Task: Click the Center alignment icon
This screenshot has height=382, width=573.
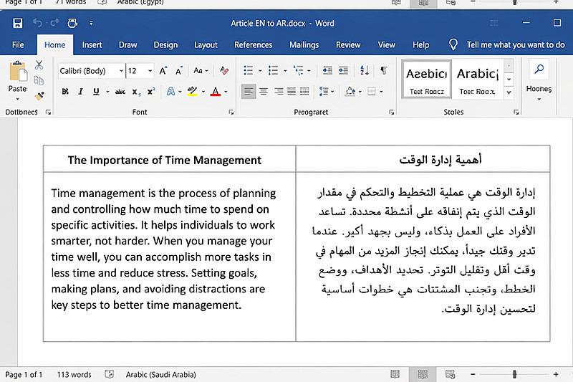Action: point(263,92)
